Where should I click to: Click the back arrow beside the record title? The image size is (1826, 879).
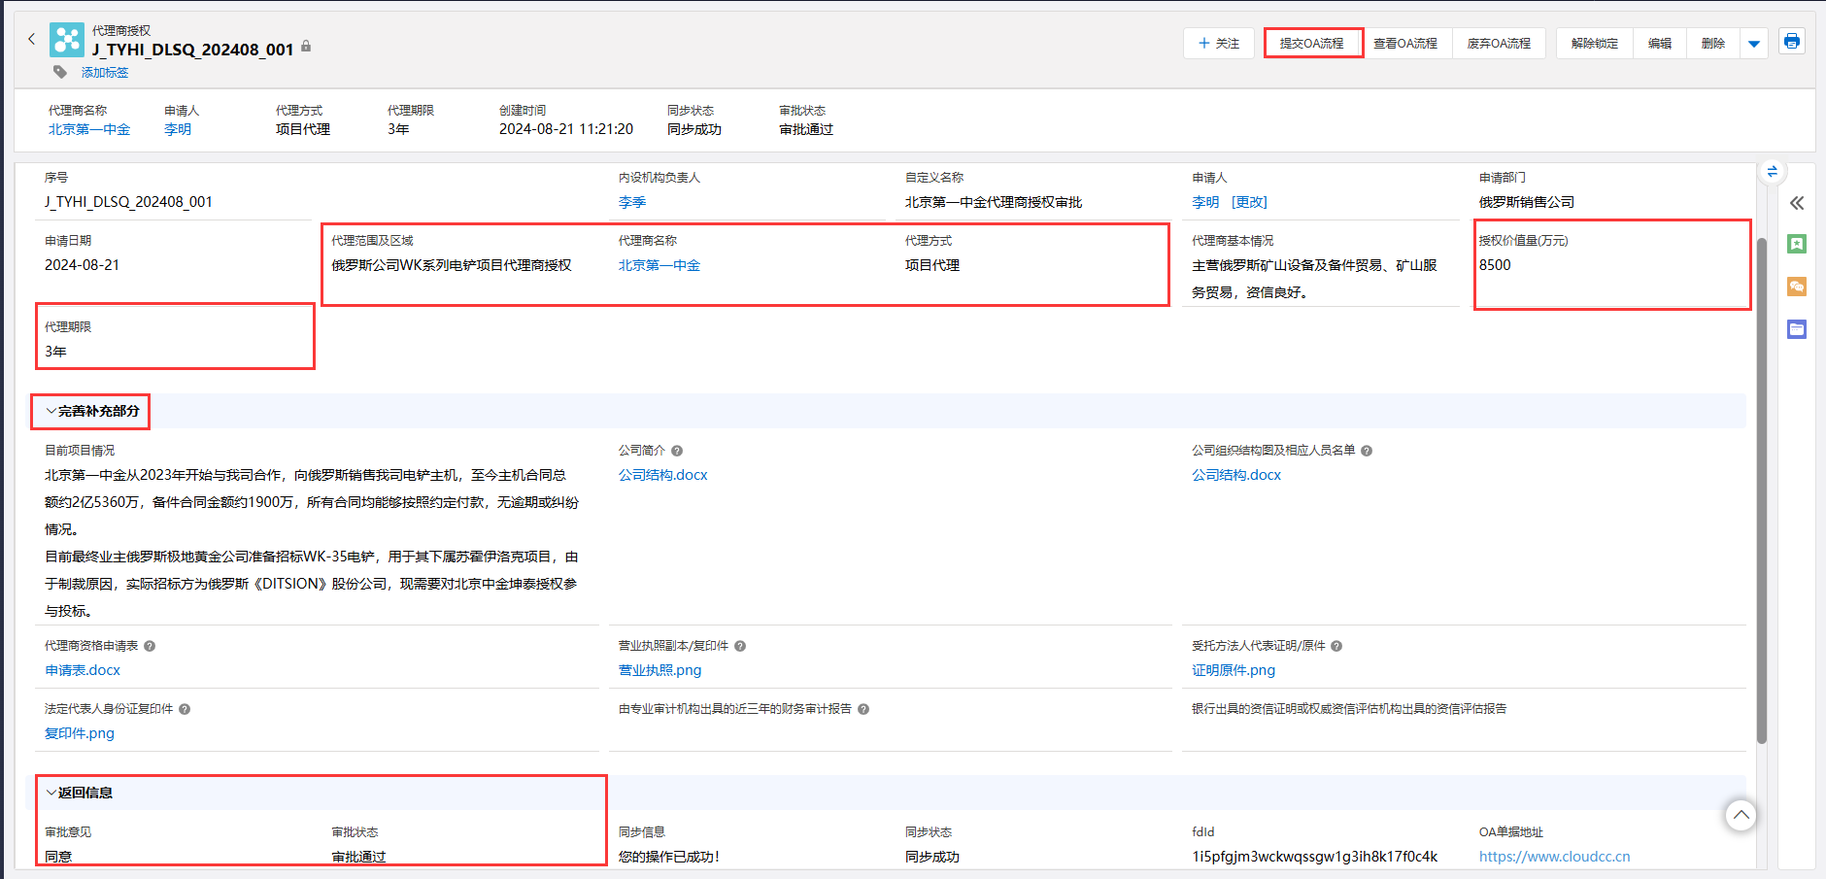pyautogui.click(x=31, y=39)
